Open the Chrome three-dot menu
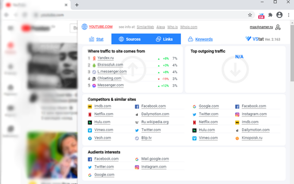This screenshot has width=294, height=184. (288, 15)
